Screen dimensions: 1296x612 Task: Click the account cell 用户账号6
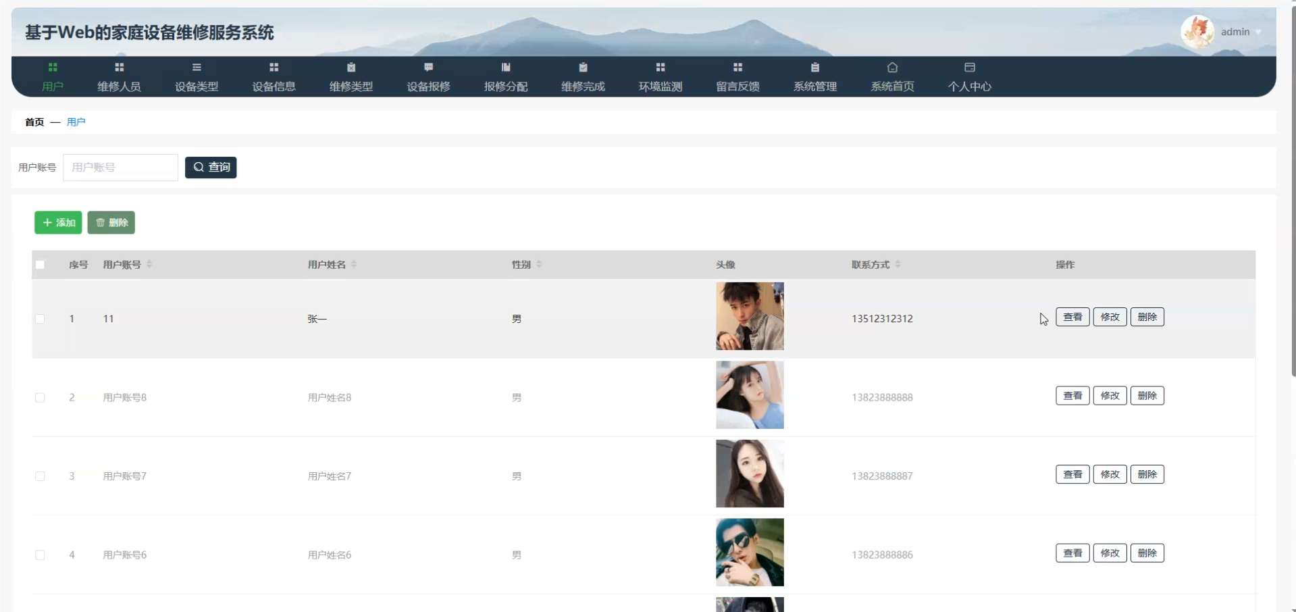click(125, 555)
